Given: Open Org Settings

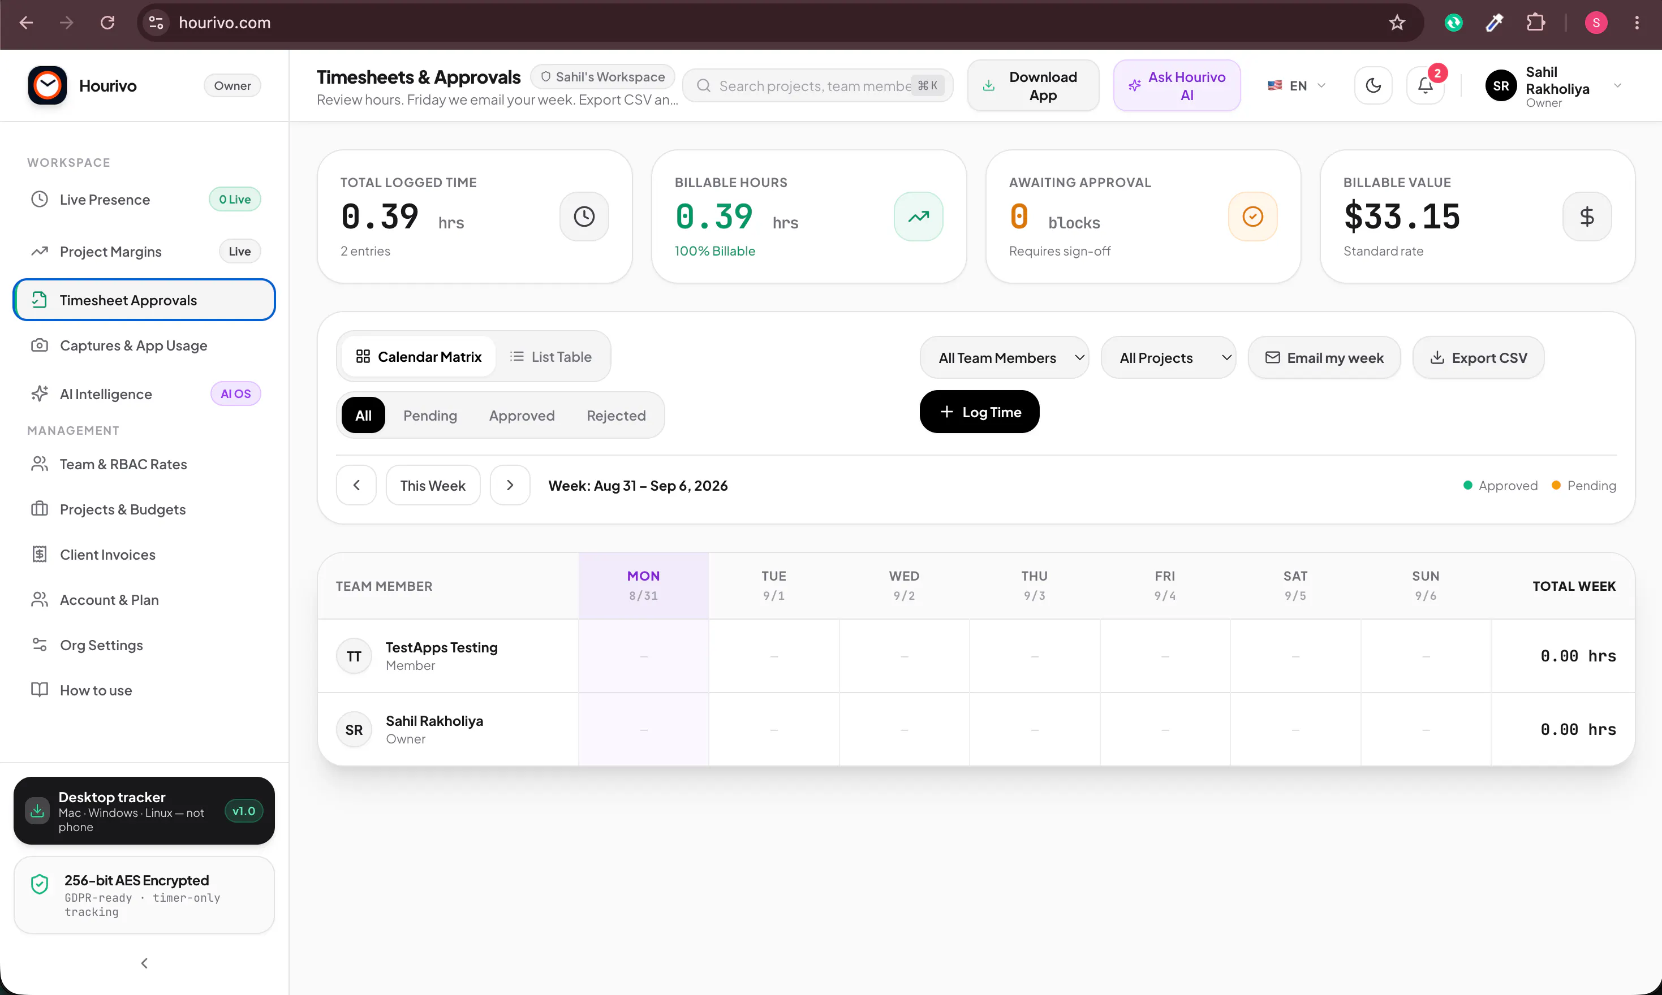Looking at the screenshot, I should (144, 645).
